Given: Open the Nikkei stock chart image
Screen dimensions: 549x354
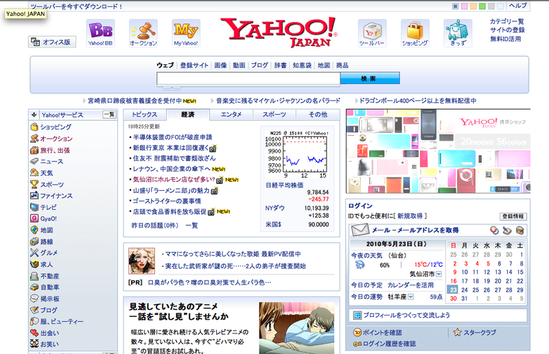Looking at the screenshot, I should click(297, 154).
